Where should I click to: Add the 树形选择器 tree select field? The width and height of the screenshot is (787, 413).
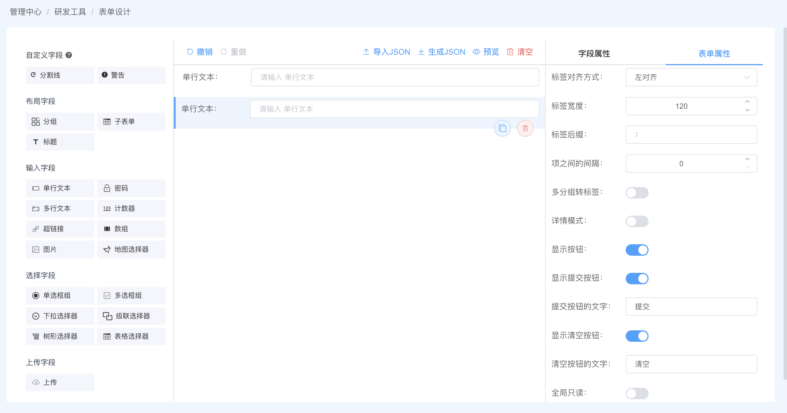point(60,336)
